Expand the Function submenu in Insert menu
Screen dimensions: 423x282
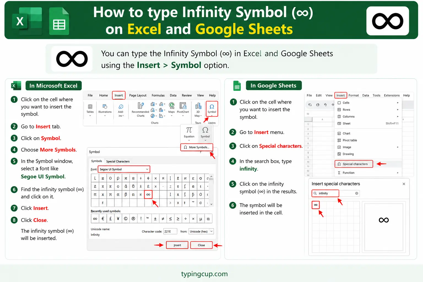click(x=398, y=173)
